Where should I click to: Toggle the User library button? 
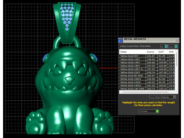(173, 46)
